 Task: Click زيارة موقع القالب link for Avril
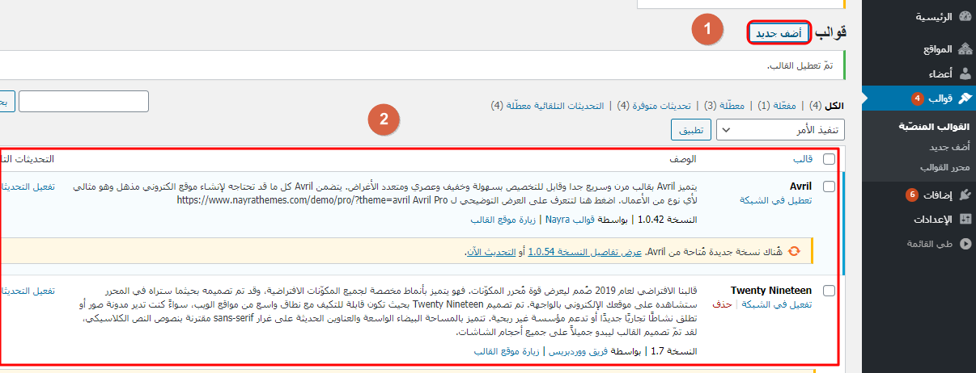(x=504, y=220)
